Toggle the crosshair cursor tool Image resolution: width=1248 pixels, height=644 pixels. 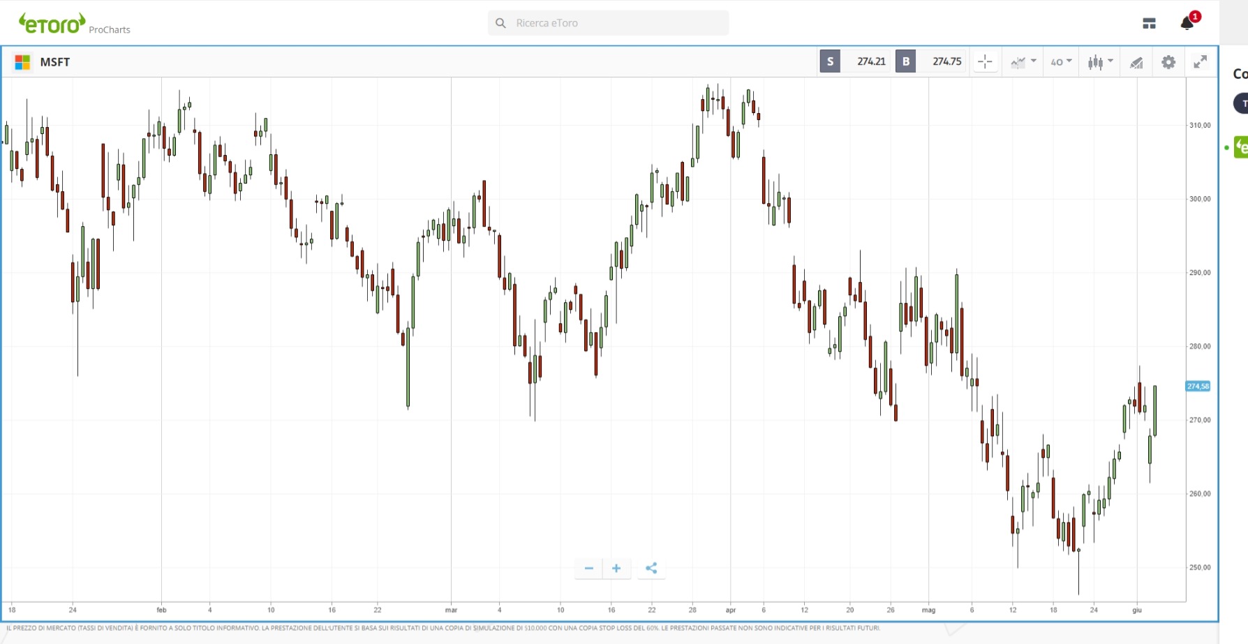point(985,62)
